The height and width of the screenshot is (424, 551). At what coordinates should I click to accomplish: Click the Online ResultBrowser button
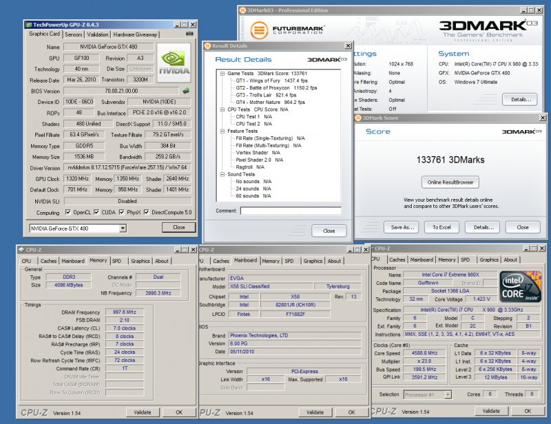pyautogui.click(x=450, y=182)
